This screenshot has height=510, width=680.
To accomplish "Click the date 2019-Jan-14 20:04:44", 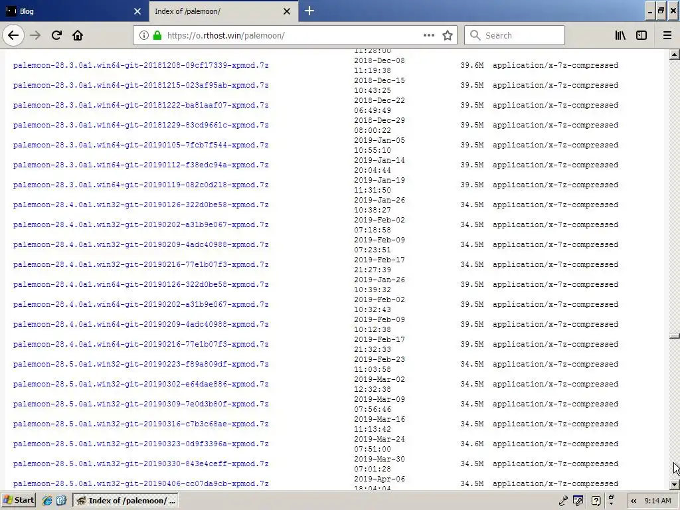I will pyautogui.click(x=379, y=165).
